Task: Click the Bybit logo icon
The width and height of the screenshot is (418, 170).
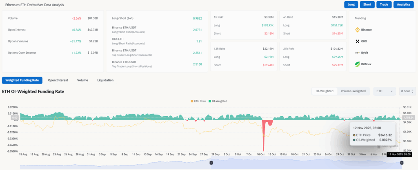Action: click(x=357, y=53)
